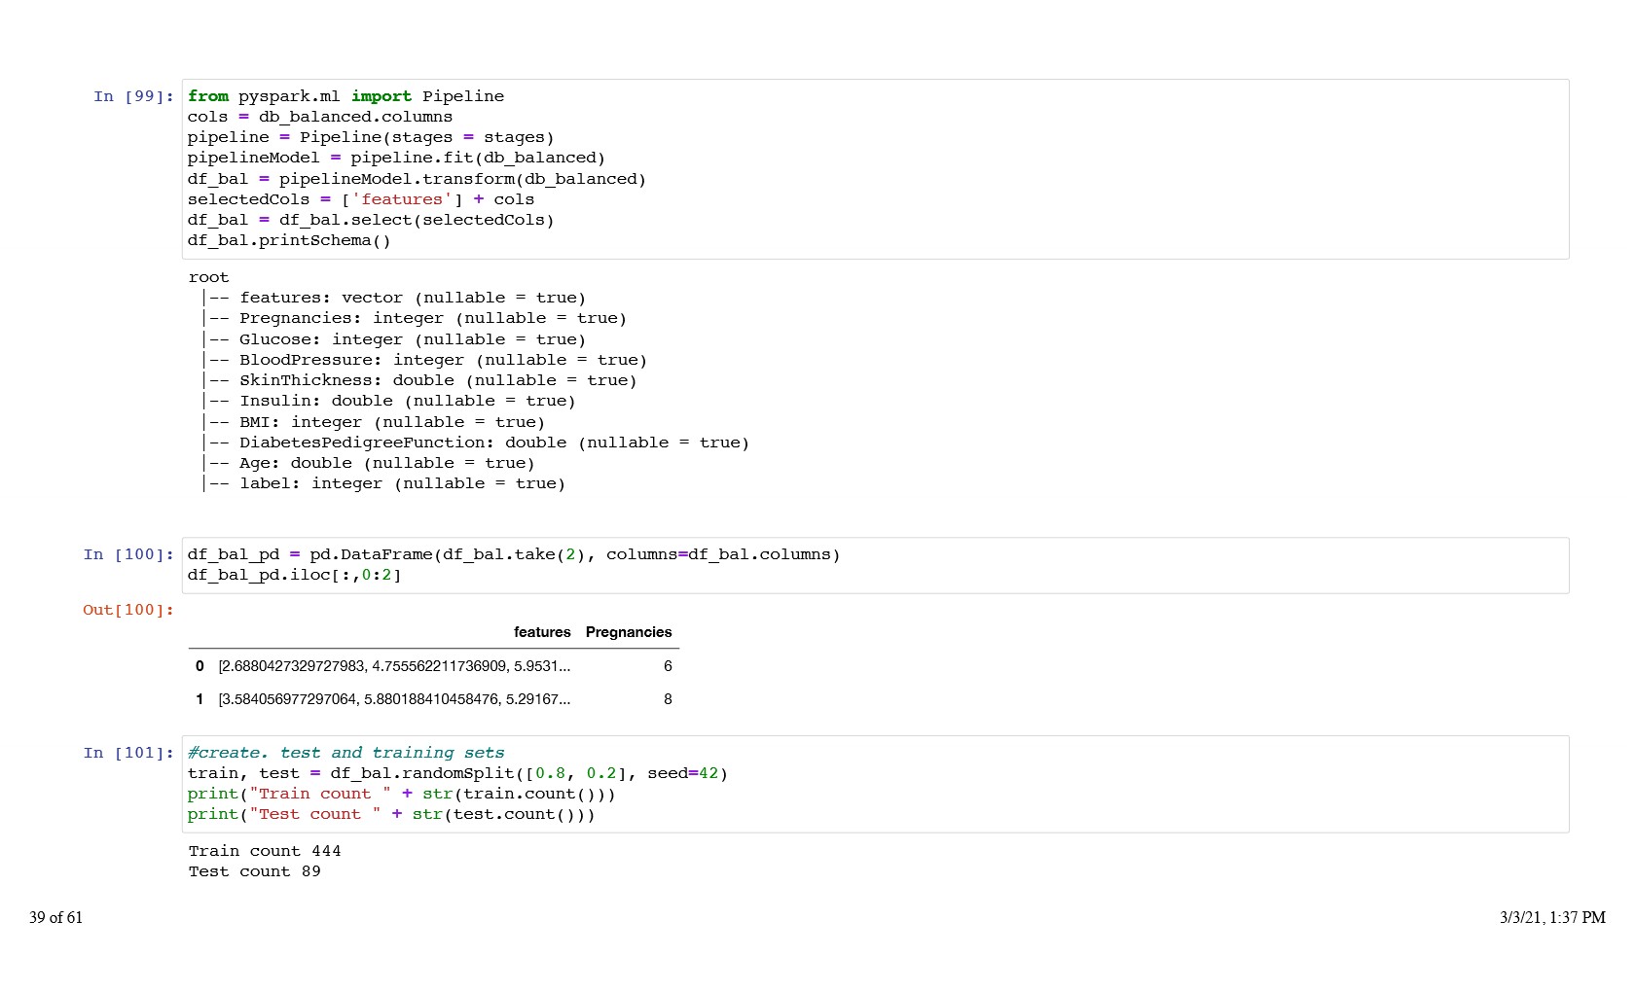Click the 'Train count 444' output line
This screenshot has width=1635, height=992.
tap(265, 851)
